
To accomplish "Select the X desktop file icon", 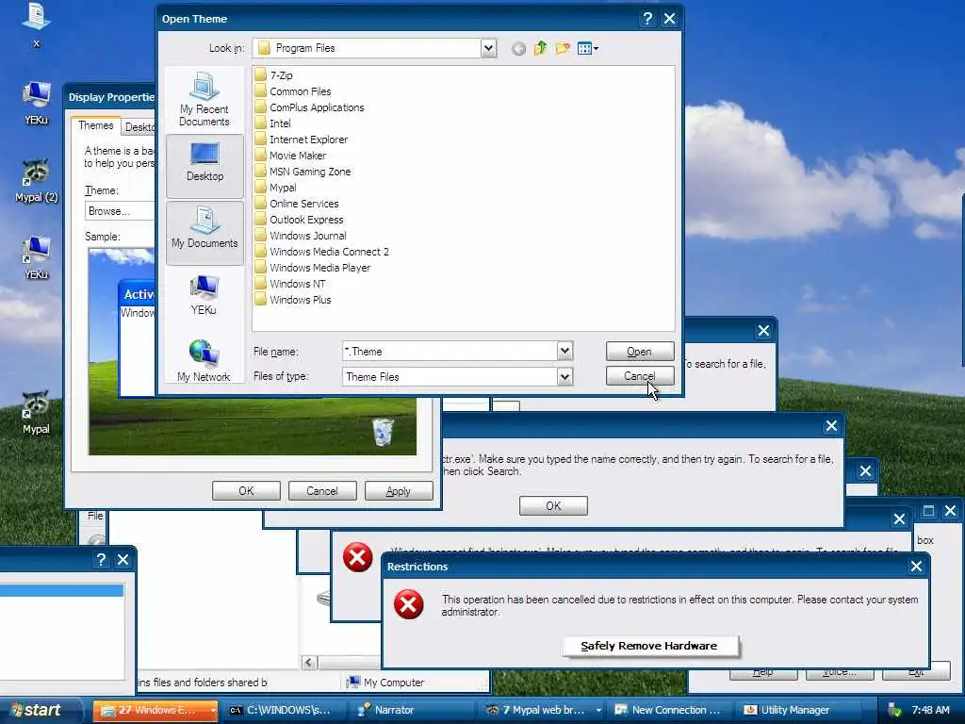I will (37, 25).
